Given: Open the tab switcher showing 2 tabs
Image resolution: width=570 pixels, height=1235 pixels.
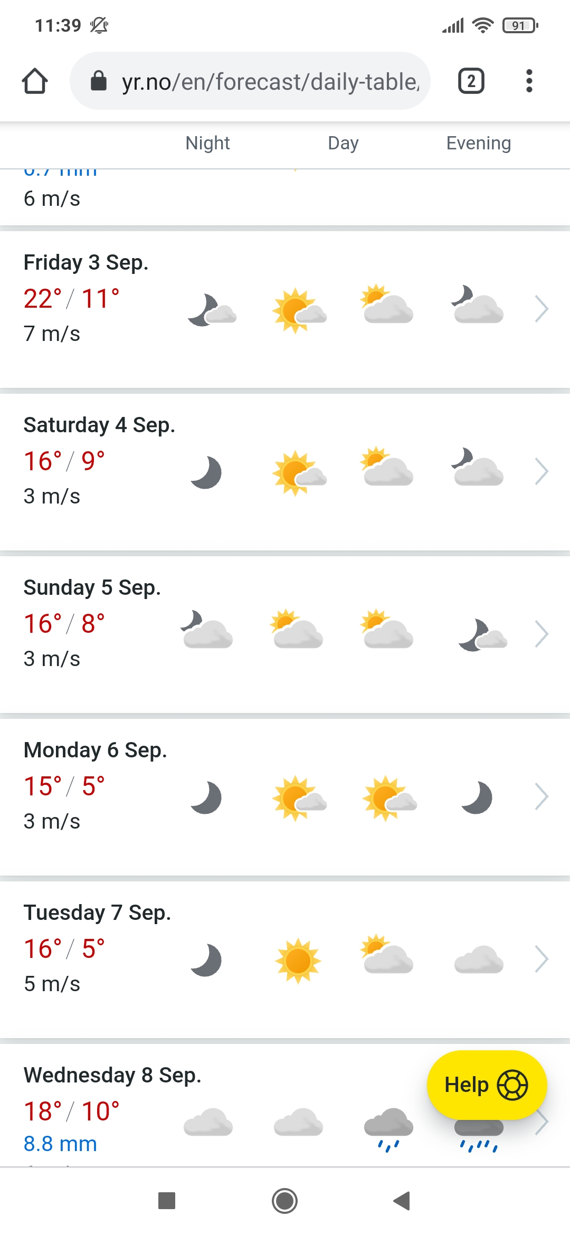Looking at the screenshot, I should (x=471, y=81).
